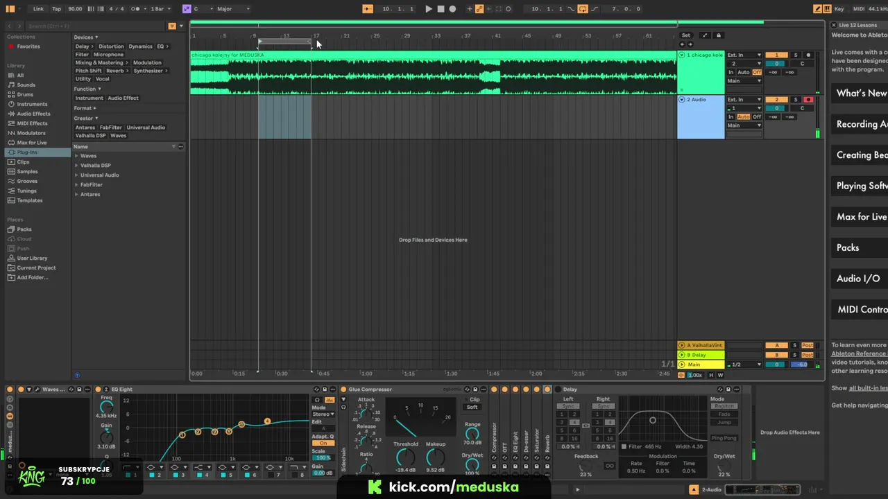Jump to the next locator arrow
Image resolution: width=888 pixels, height=499 pixels.
point(690,44)
